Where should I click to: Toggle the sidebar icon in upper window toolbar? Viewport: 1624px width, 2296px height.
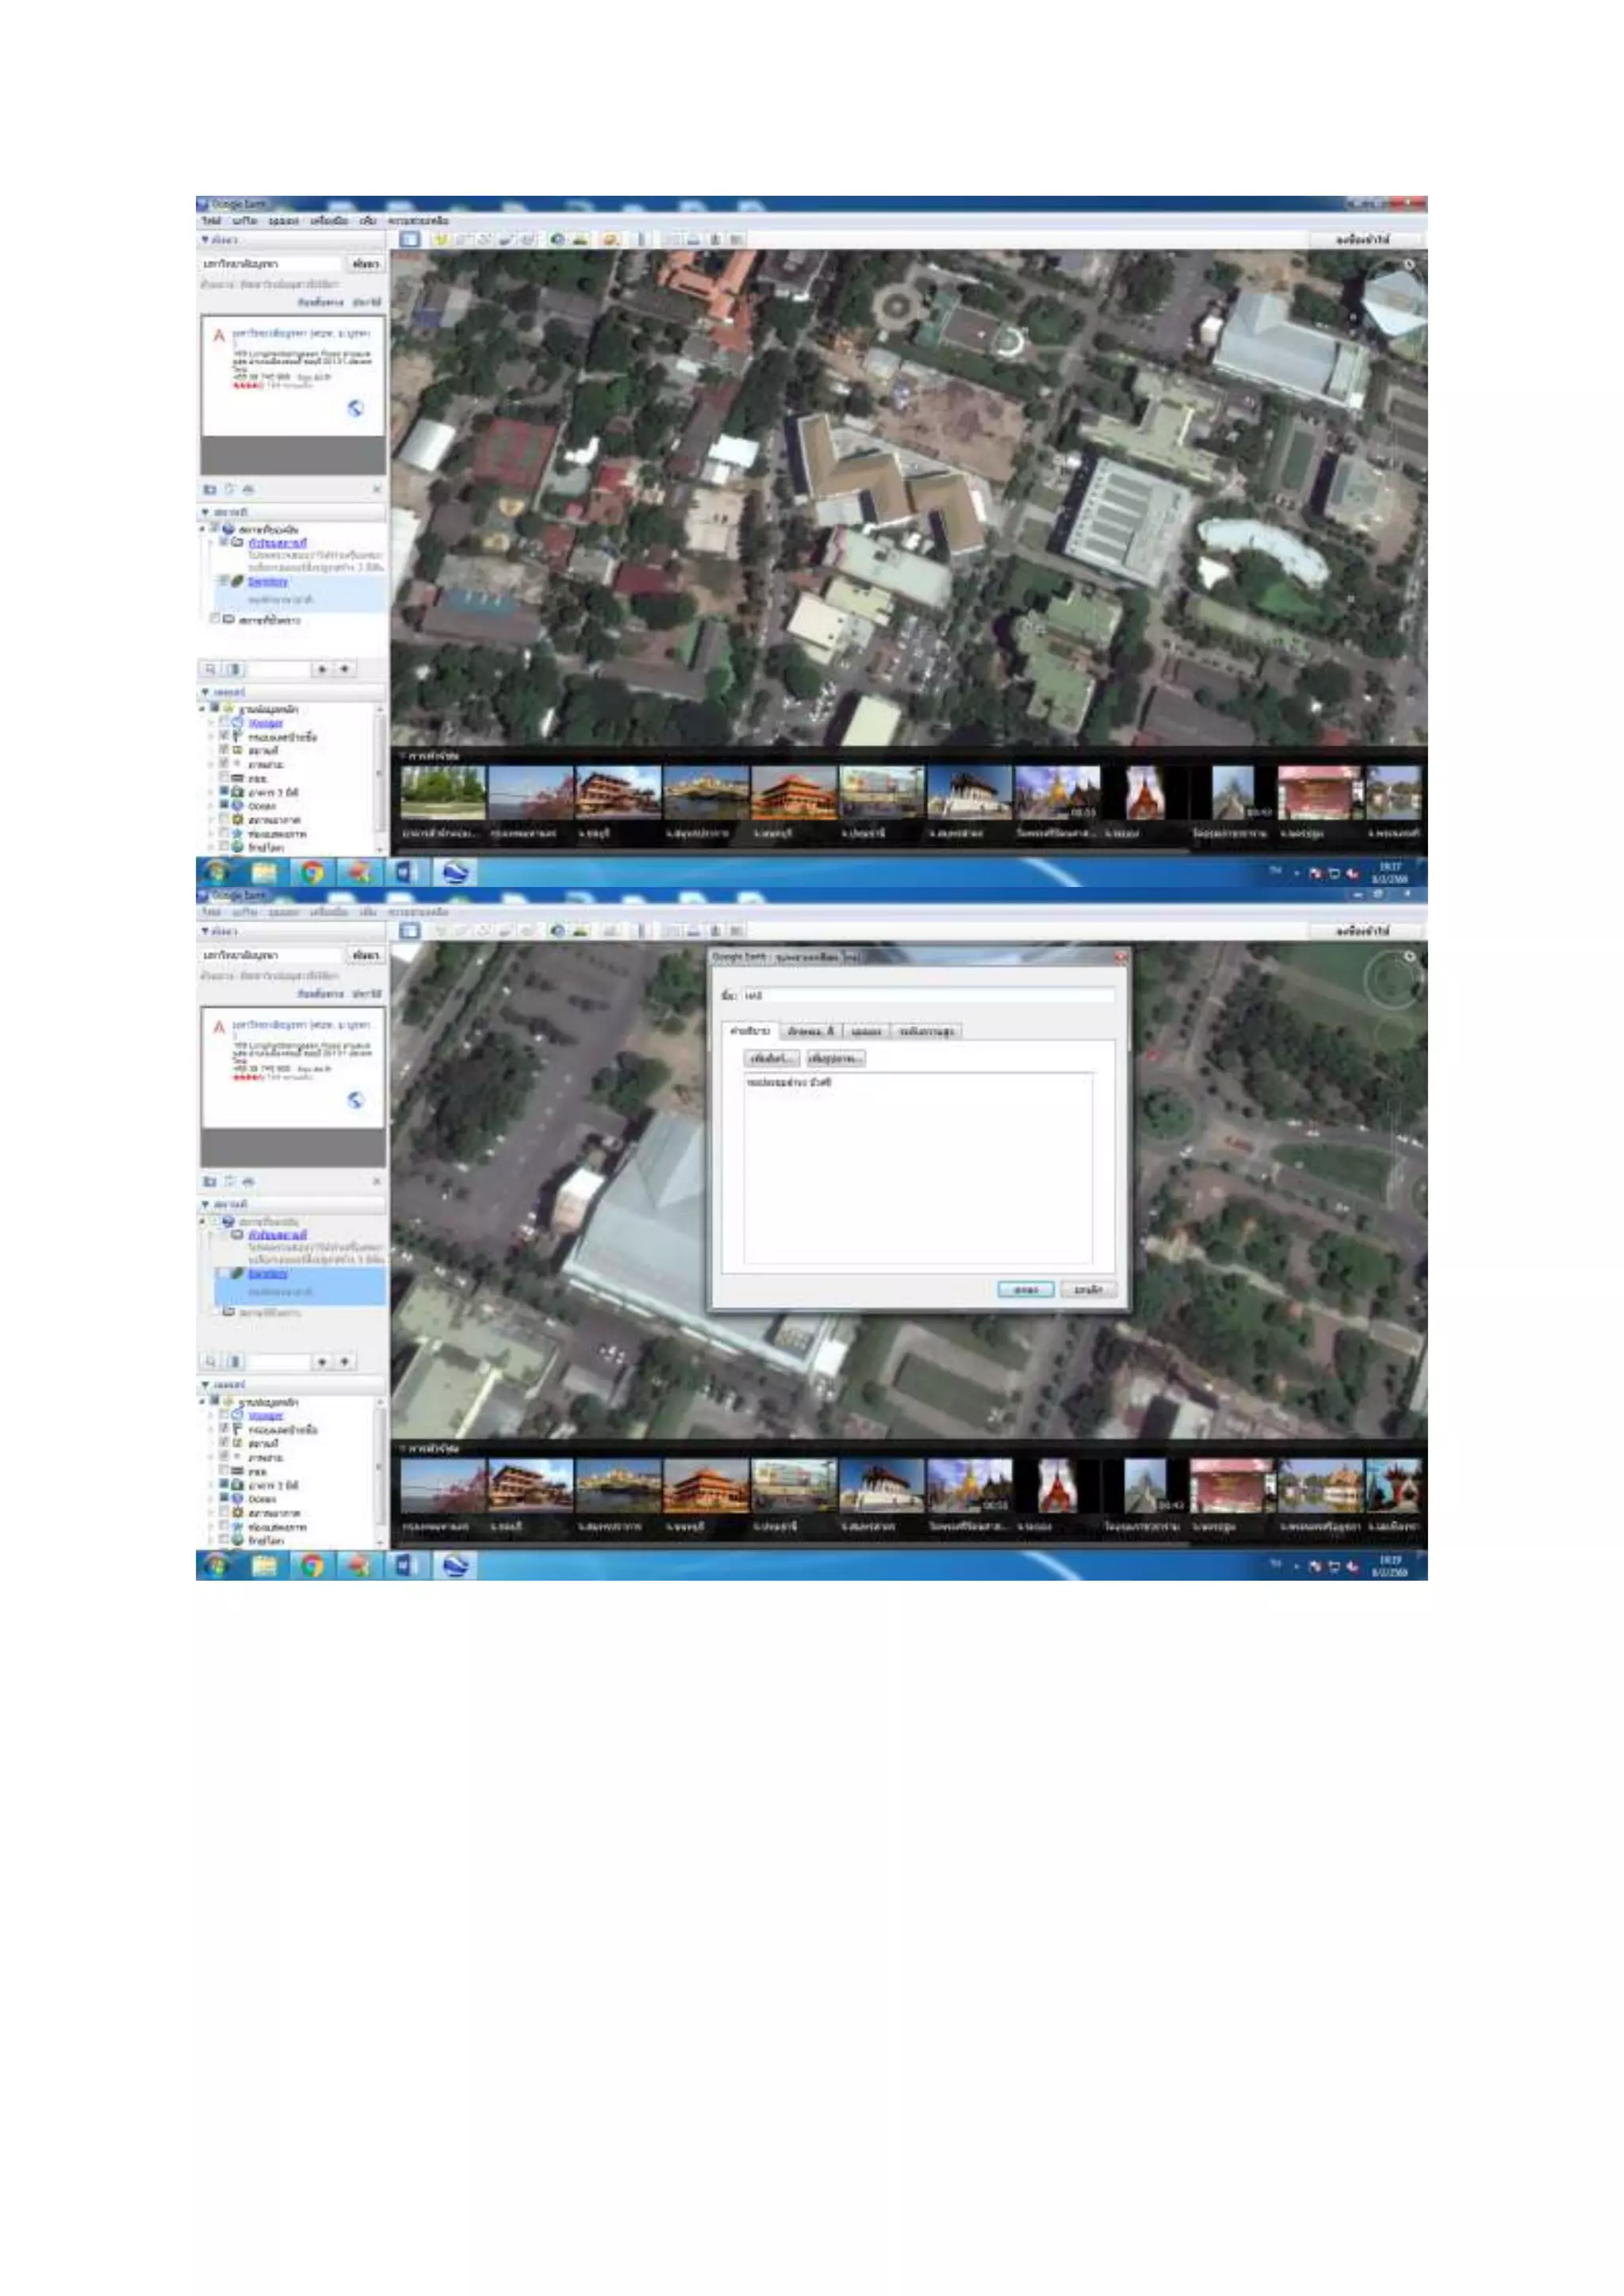[x=410, y=239]
